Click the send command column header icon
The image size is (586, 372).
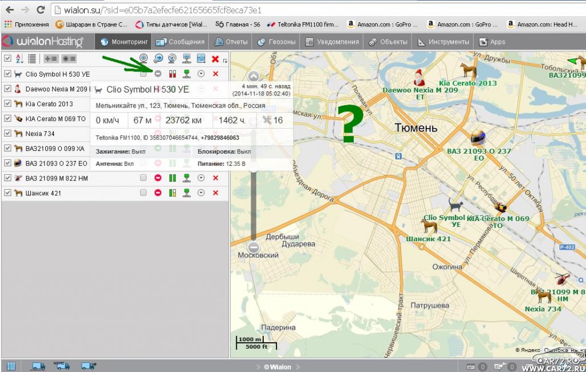[187, 58]
